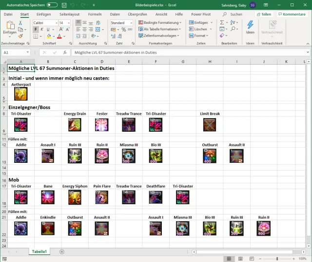The width and height of the screenshot is (312, 262).
Task: Click the Bedingte Formatierung icon
Action: 141,23
